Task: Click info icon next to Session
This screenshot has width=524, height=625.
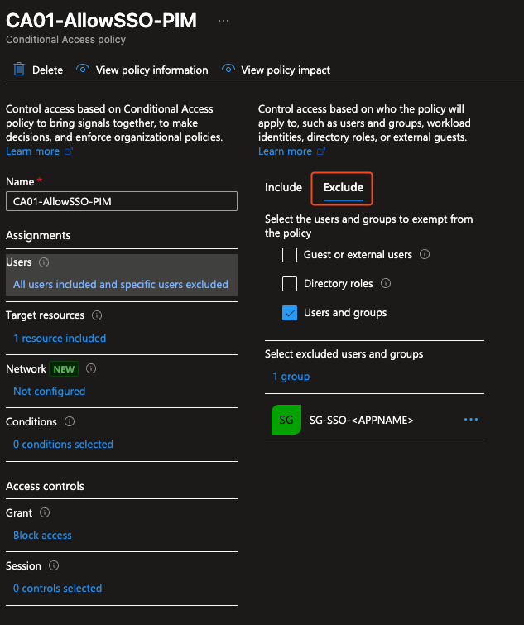Action: (x=54, y=566)
